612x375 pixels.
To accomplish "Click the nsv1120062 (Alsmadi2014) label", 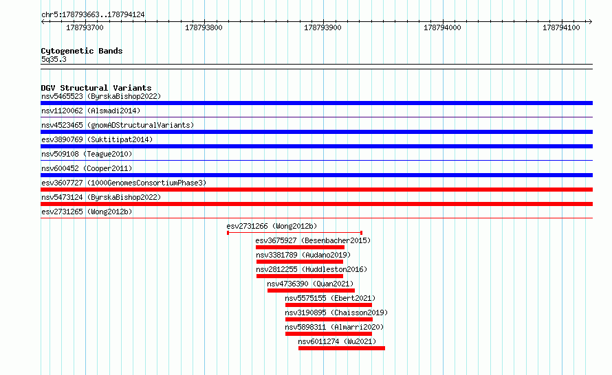I will (91, 111).
